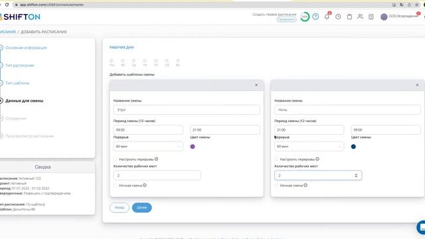Open the ООО Возрождение account menu
This screenshot has height=239, width=425.
403,16
